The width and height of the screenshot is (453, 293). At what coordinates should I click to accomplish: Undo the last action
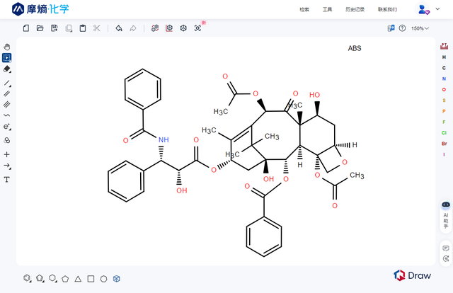(119, 28)
